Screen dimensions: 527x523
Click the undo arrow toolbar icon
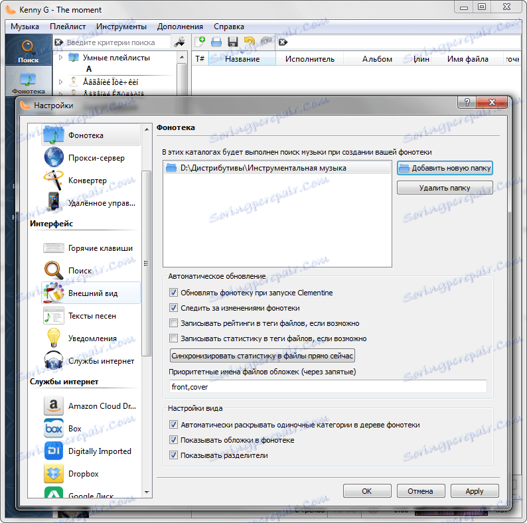pyautogui.click(x=250, y=42)
